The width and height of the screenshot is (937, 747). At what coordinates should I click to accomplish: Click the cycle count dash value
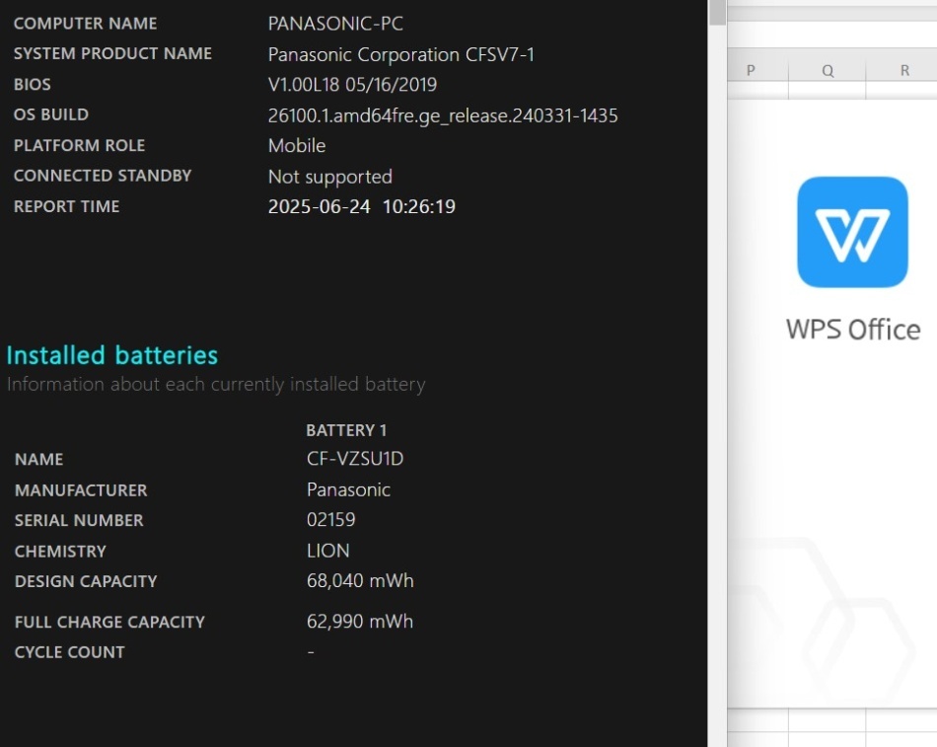(x=311, y=652)
